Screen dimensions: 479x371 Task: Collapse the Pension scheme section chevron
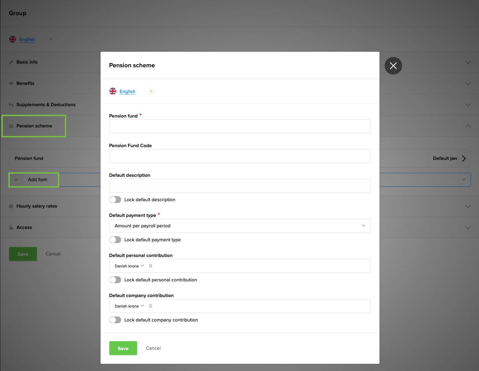[x=468, y=126]
